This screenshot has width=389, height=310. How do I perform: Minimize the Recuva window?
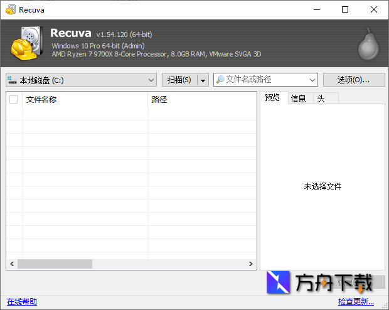tap(317, 9)
